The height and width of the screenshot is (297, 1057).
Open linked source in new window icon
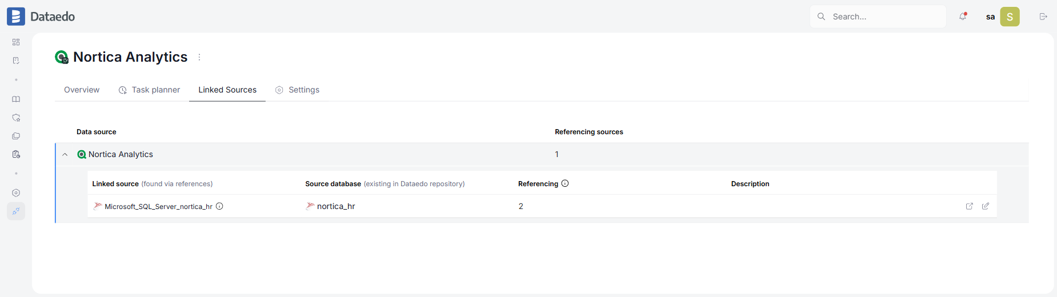(970, 206)
